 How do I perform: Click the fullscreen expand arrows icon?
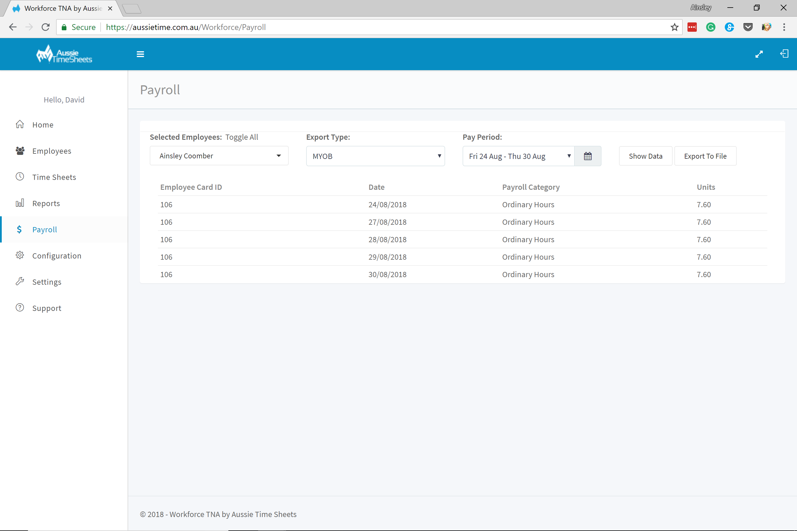click(x=759, y=54)
